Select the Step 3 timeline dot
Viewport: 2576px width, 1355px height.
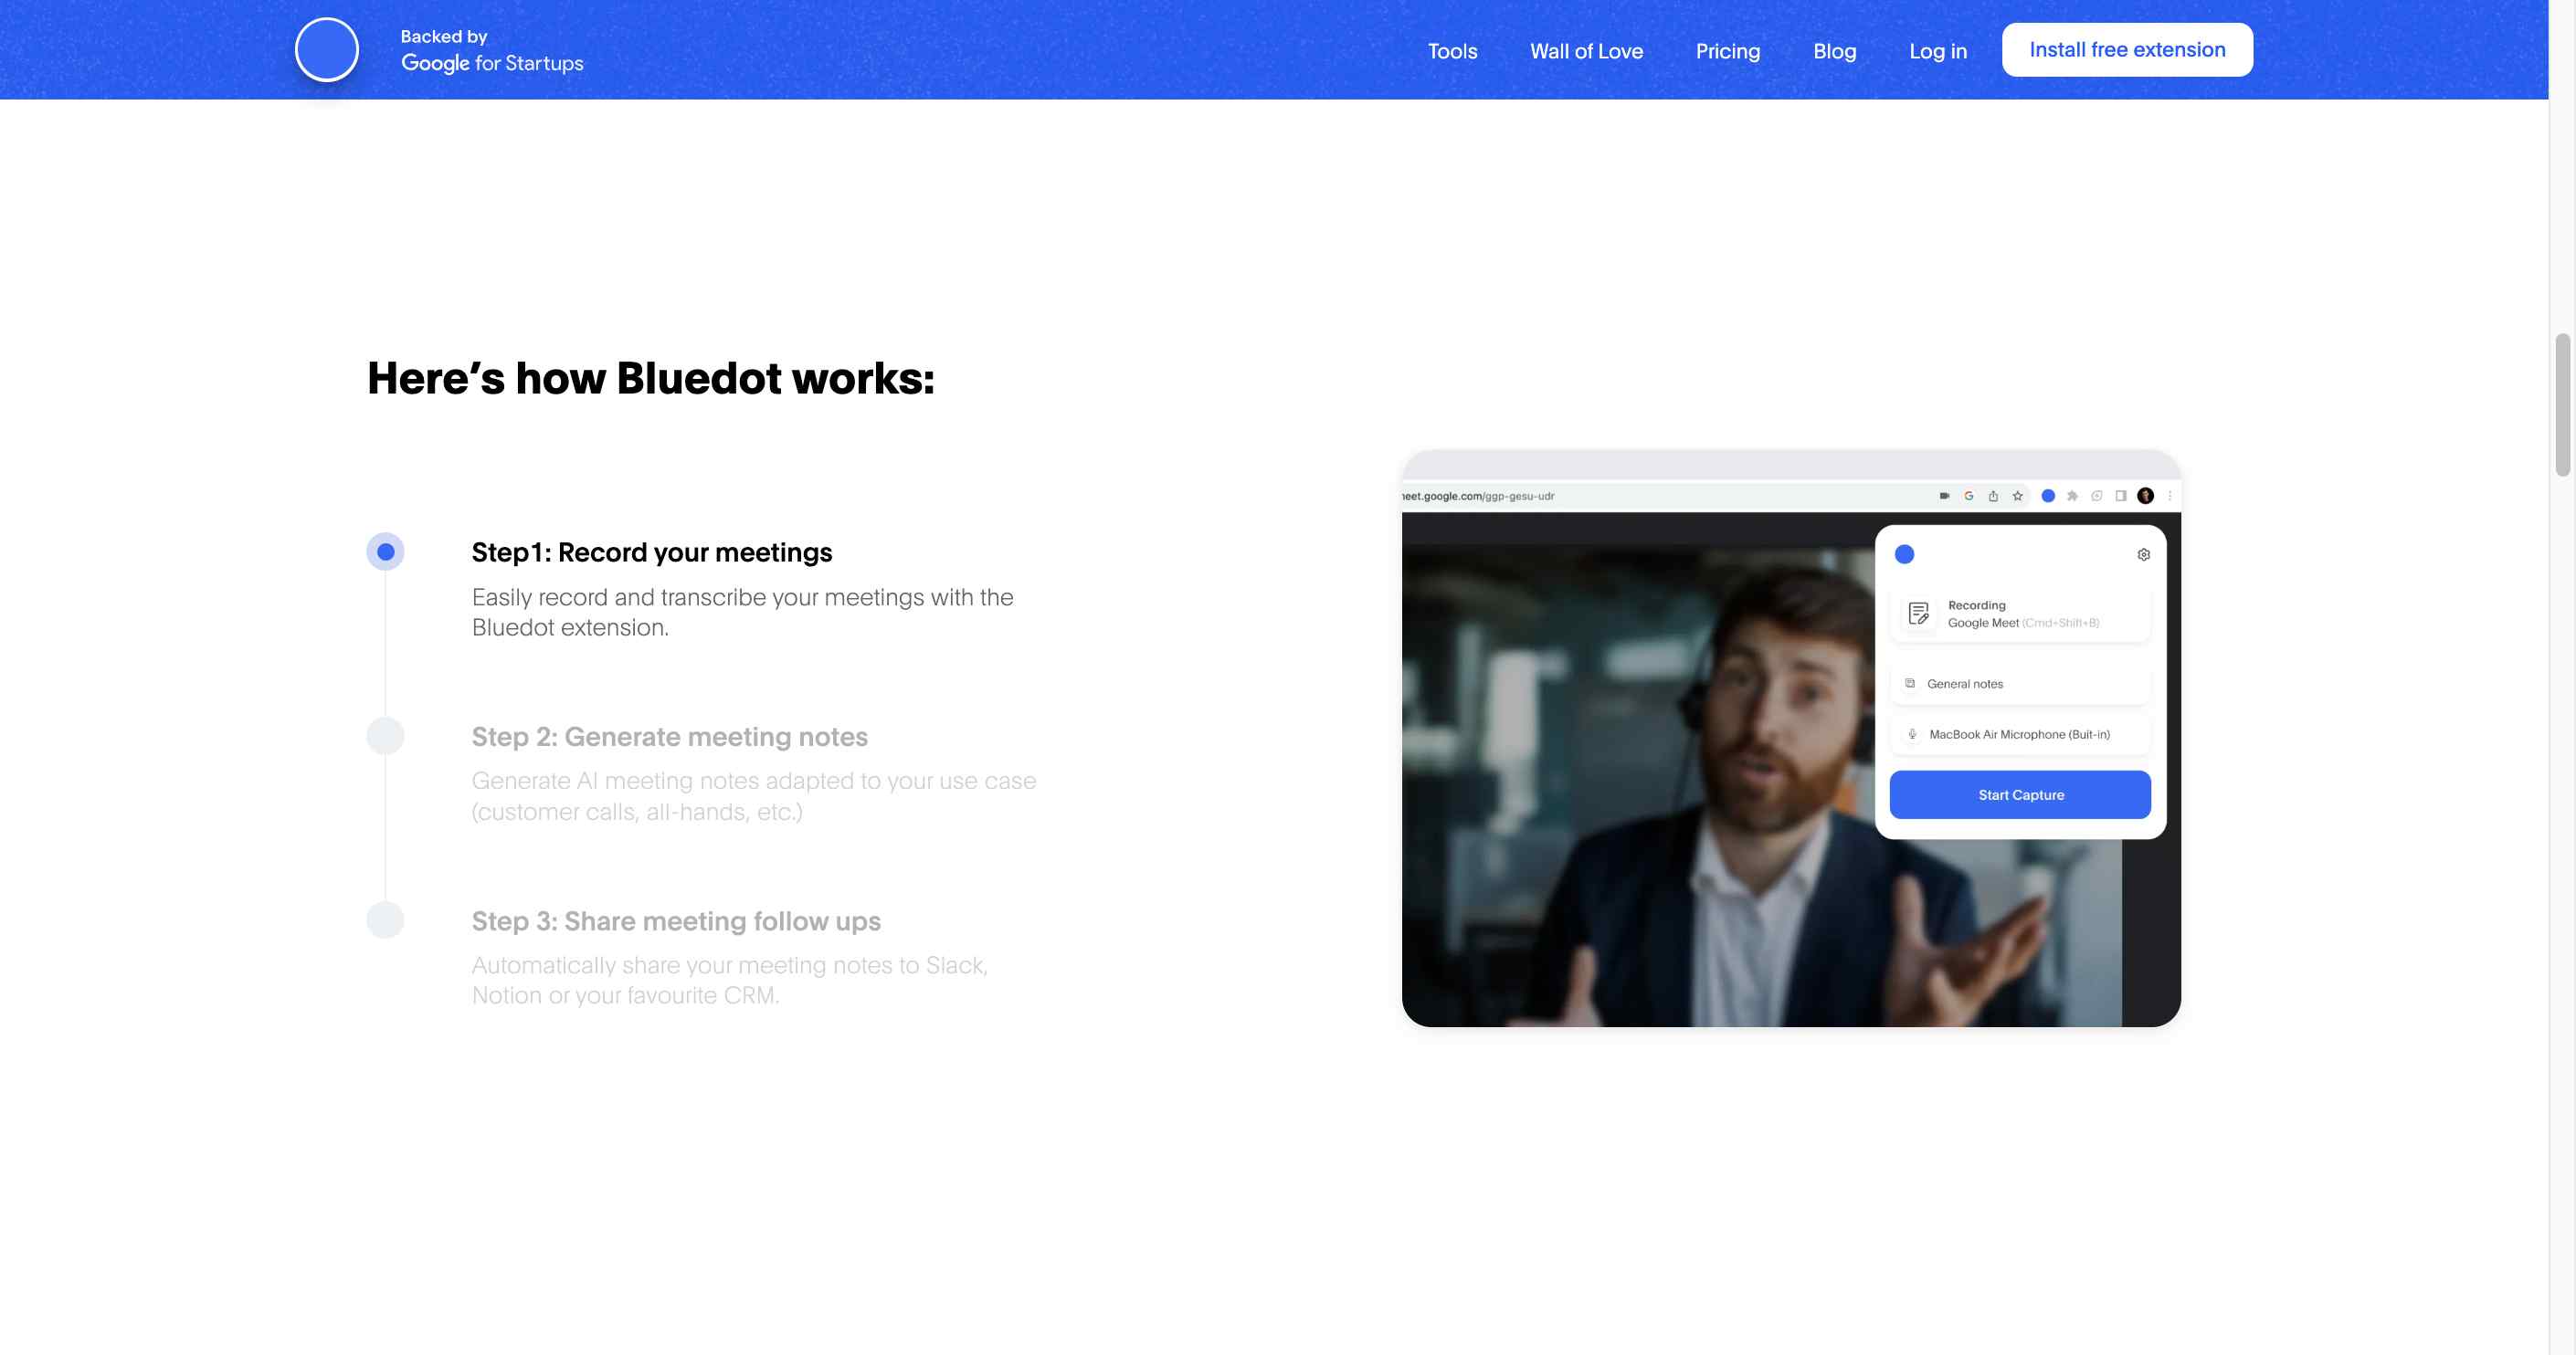pos(385,919)
